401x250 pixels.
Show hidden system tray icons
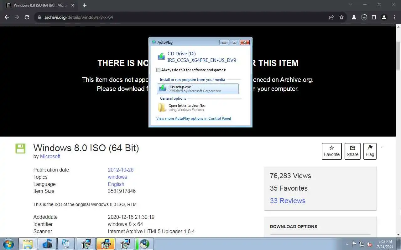[346, 244]
